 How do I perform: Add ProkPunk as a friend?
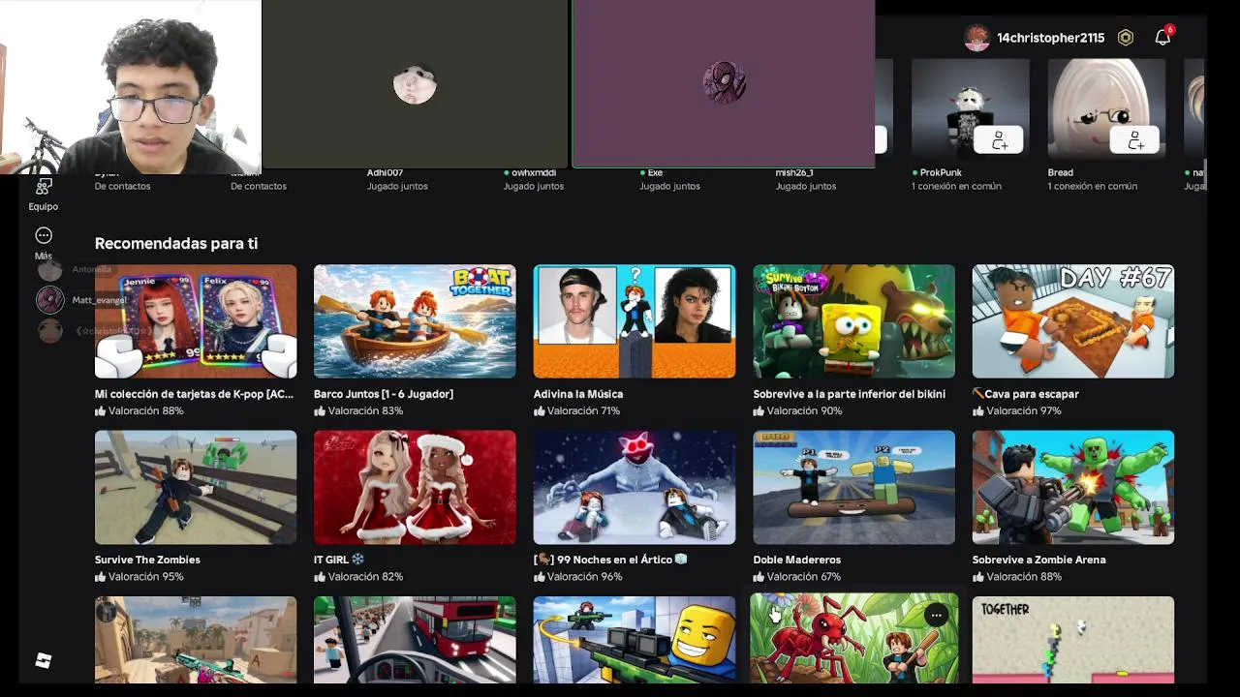(999, 141)
